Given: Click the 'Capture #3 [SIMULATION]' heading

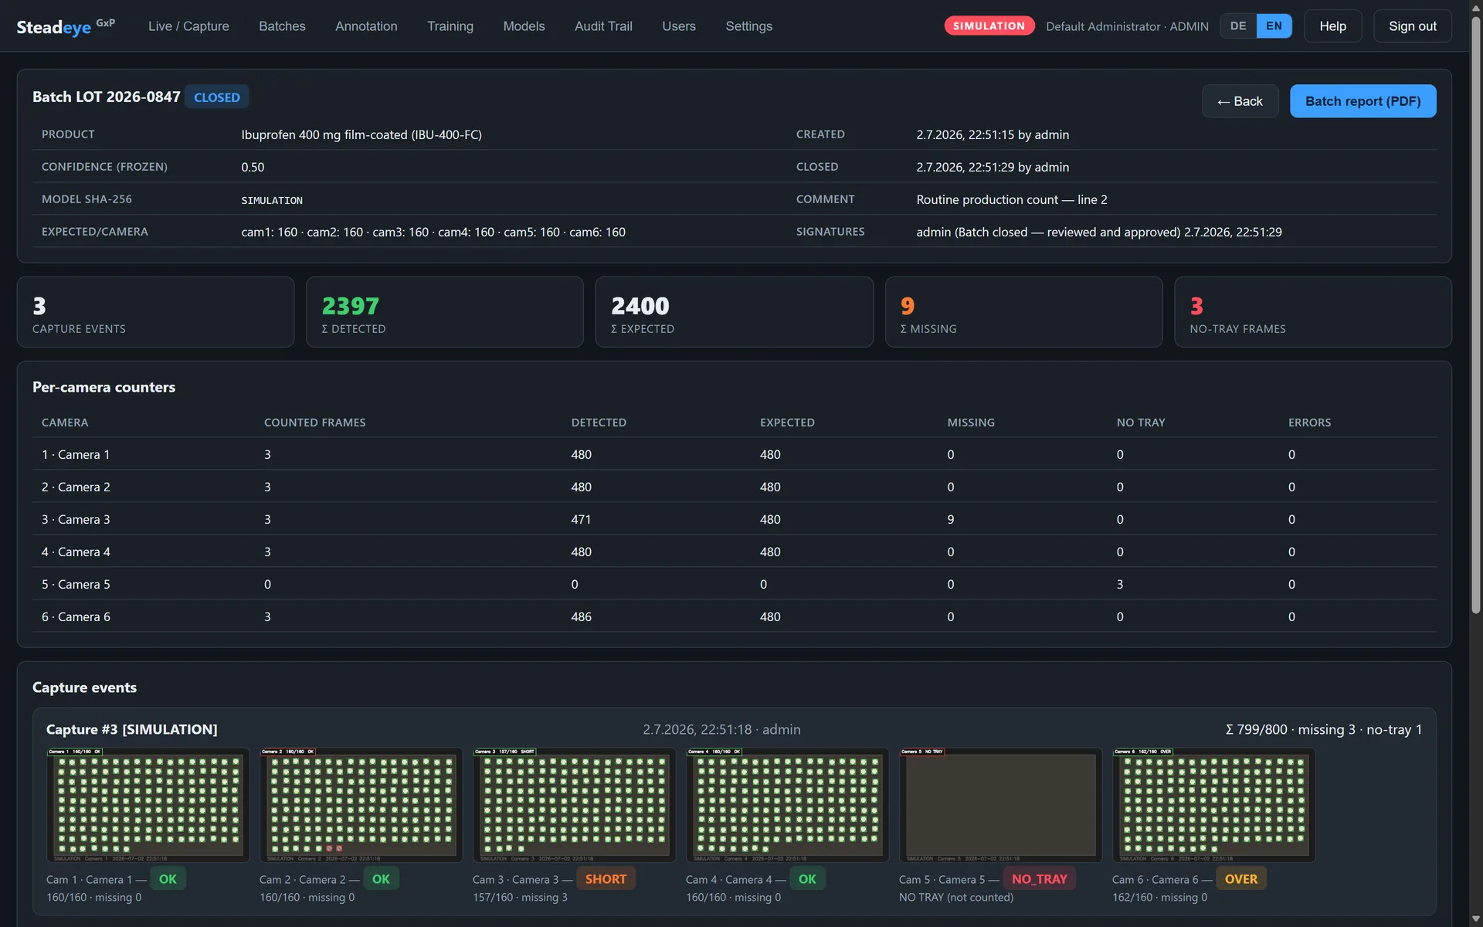Looking at the screenshot, I should pyautogui.click(x=132, y=729).
